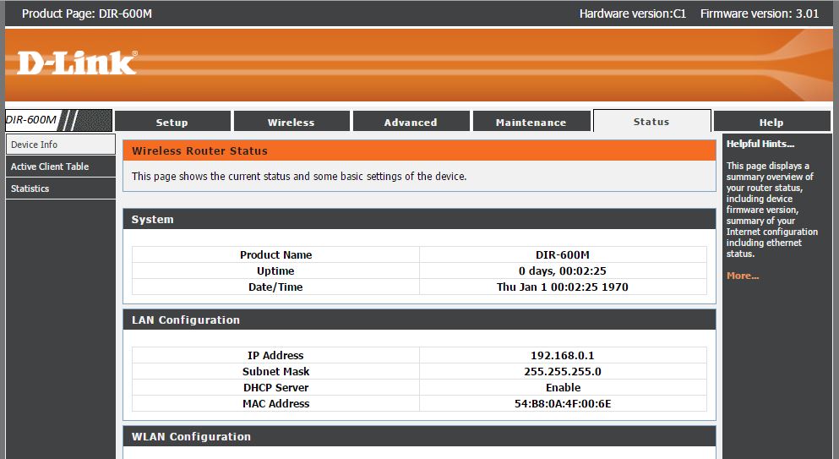Open the Advanced tab
The image size is (839, 459).
(x=411, y=122)
